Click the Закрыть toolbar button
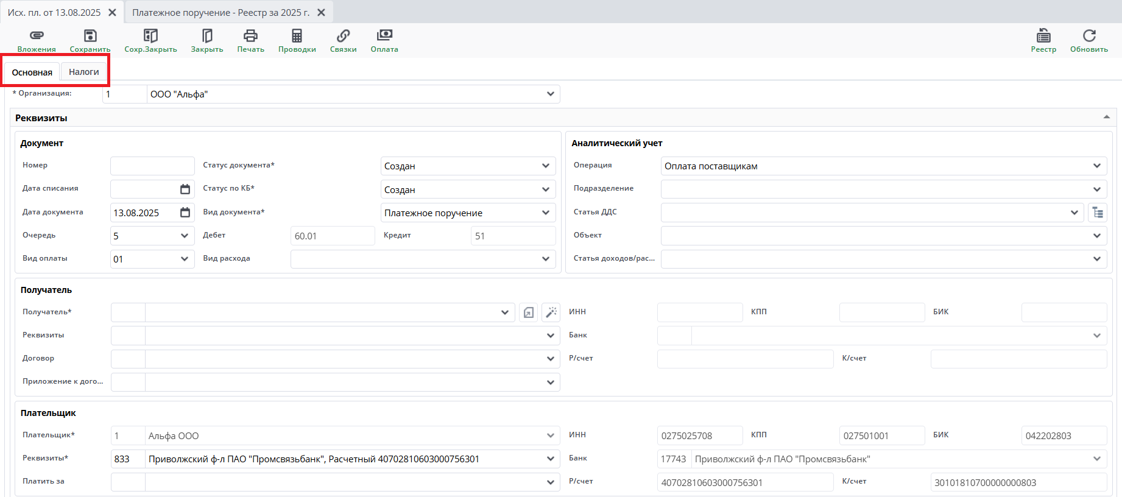The image size is (1122, 497). click(x=207, y=41)
